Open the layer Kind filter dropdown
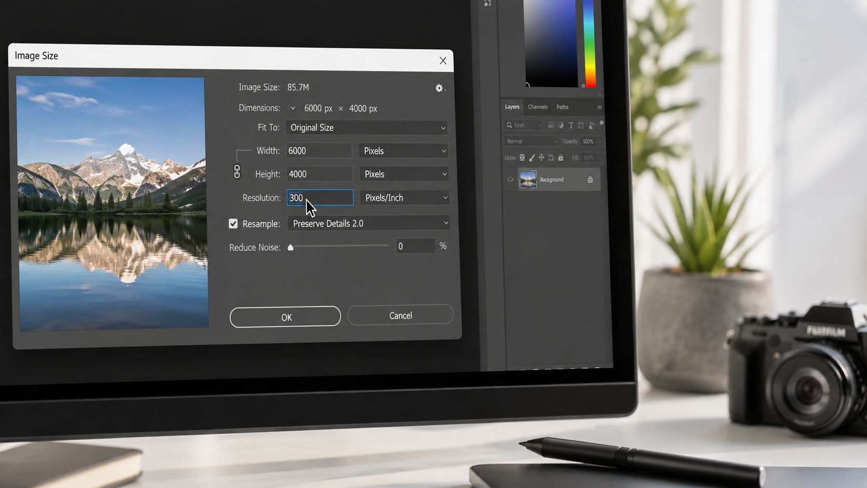Viewport: 867px width, 488px height. coord(523,125)
